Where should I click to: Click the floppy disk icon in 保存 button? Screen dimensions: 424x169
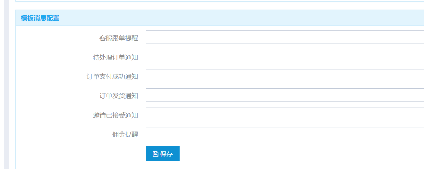point(155,154)
